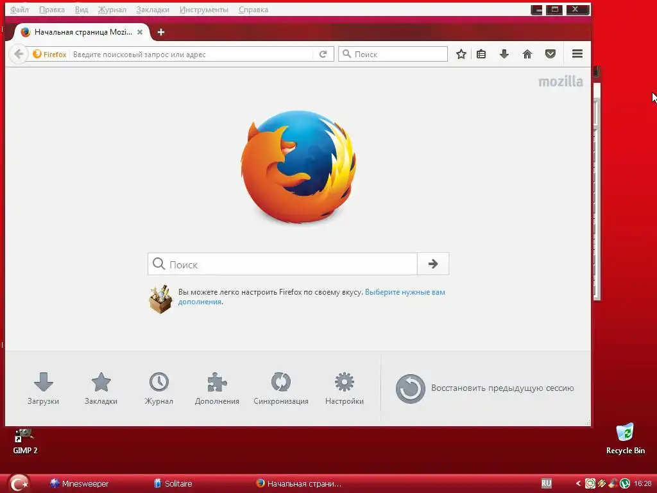657x493 pixels.
Task: Click the magnifier icon in toolbar search box
Action: coord(346,54)
